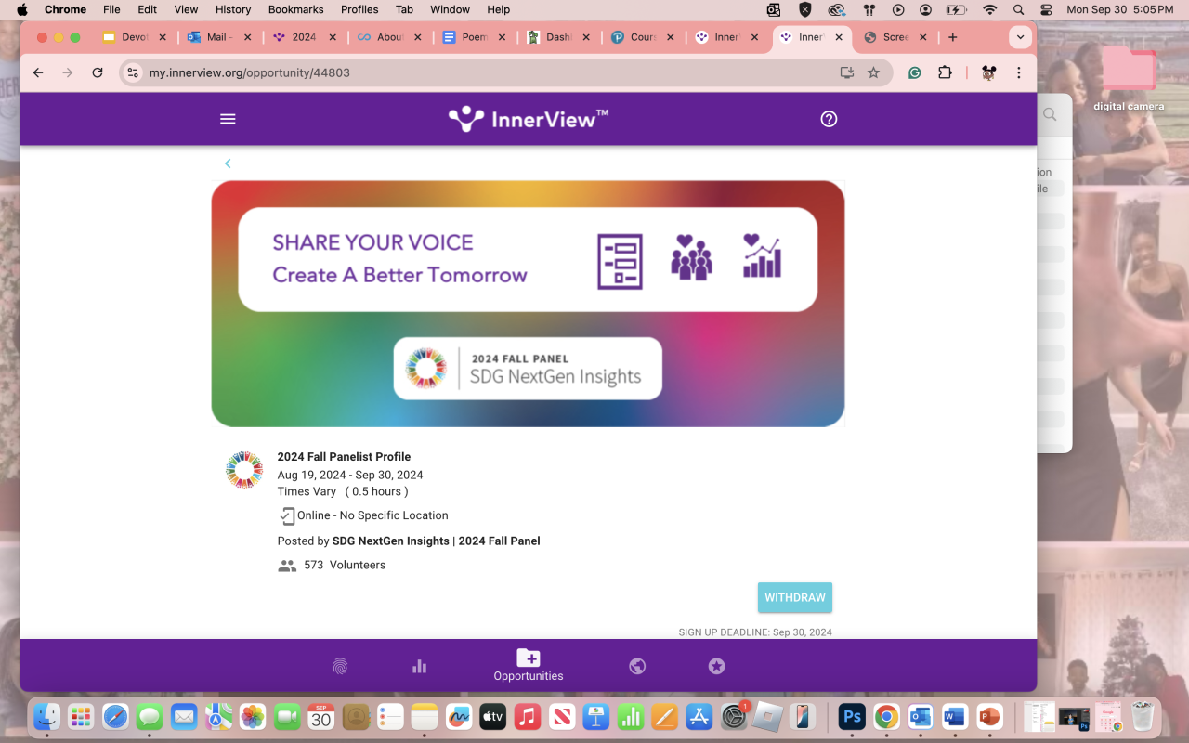Open a new tab with the plus button
Viewport: 1189px width, 743px height.
(952, 37)
